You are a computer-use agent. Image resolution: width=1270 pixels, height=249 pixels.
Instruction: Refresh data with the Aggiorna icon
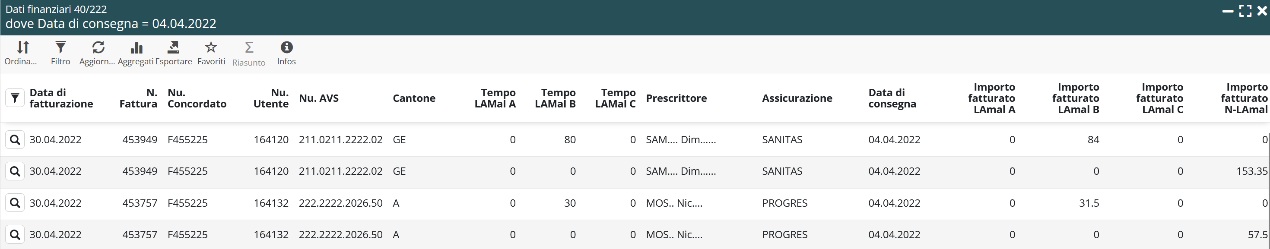point(98,48)
